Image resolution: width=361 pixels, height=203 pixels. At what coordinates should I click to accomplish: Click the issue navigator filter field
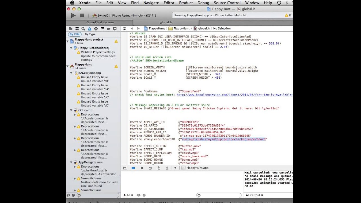click(98, 195)
